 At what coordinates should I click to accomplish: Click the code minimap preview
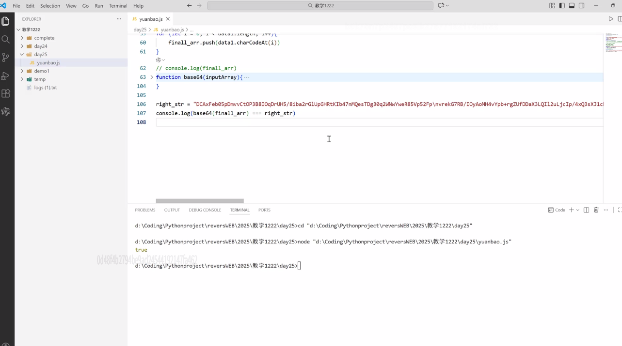(613, 44)
